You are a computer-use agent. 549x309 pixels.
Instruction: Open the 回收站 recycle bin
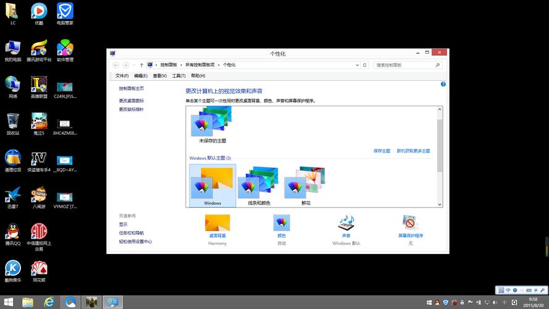[12, 124]
